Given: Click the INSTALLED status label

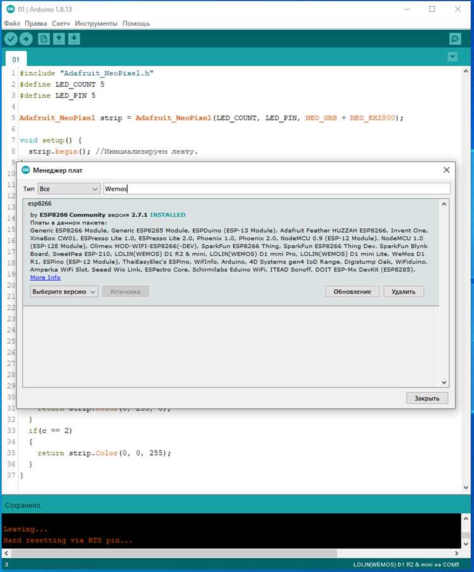Looking at the screenshot, I should tap(168, 215).
